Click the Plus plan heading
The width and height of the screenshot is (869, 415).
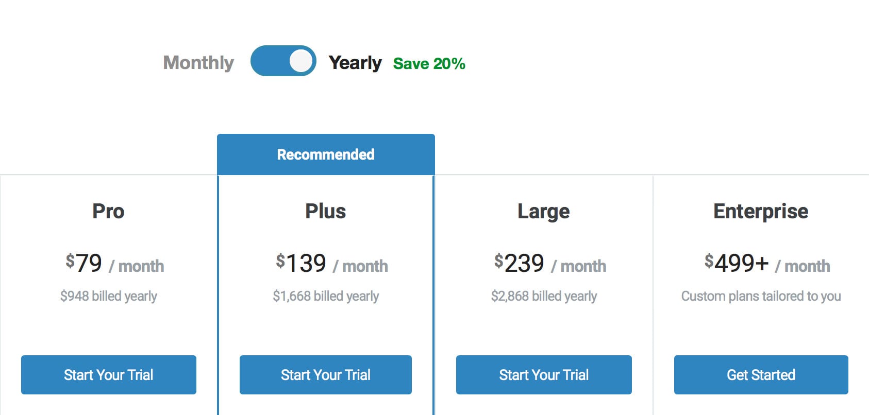coord(326,211)
